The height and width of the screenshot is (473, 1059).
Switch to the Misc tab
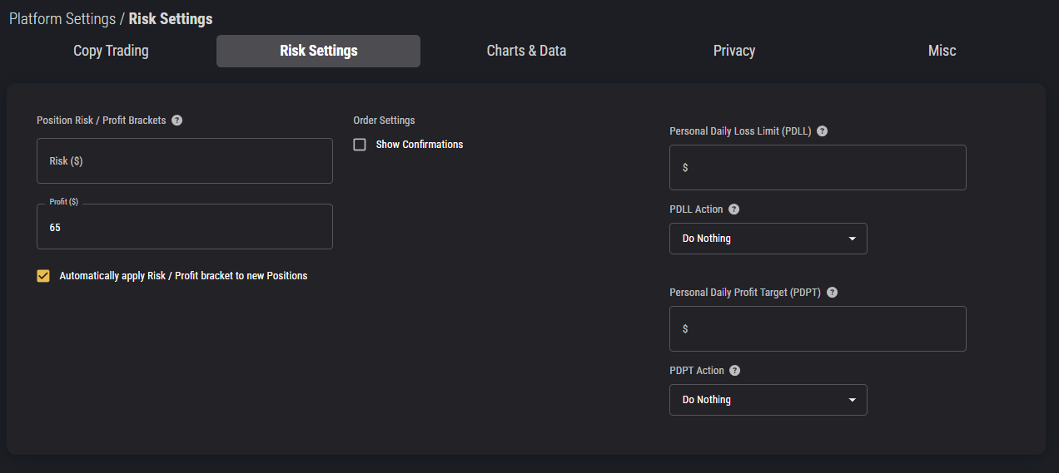coord(942,51)
